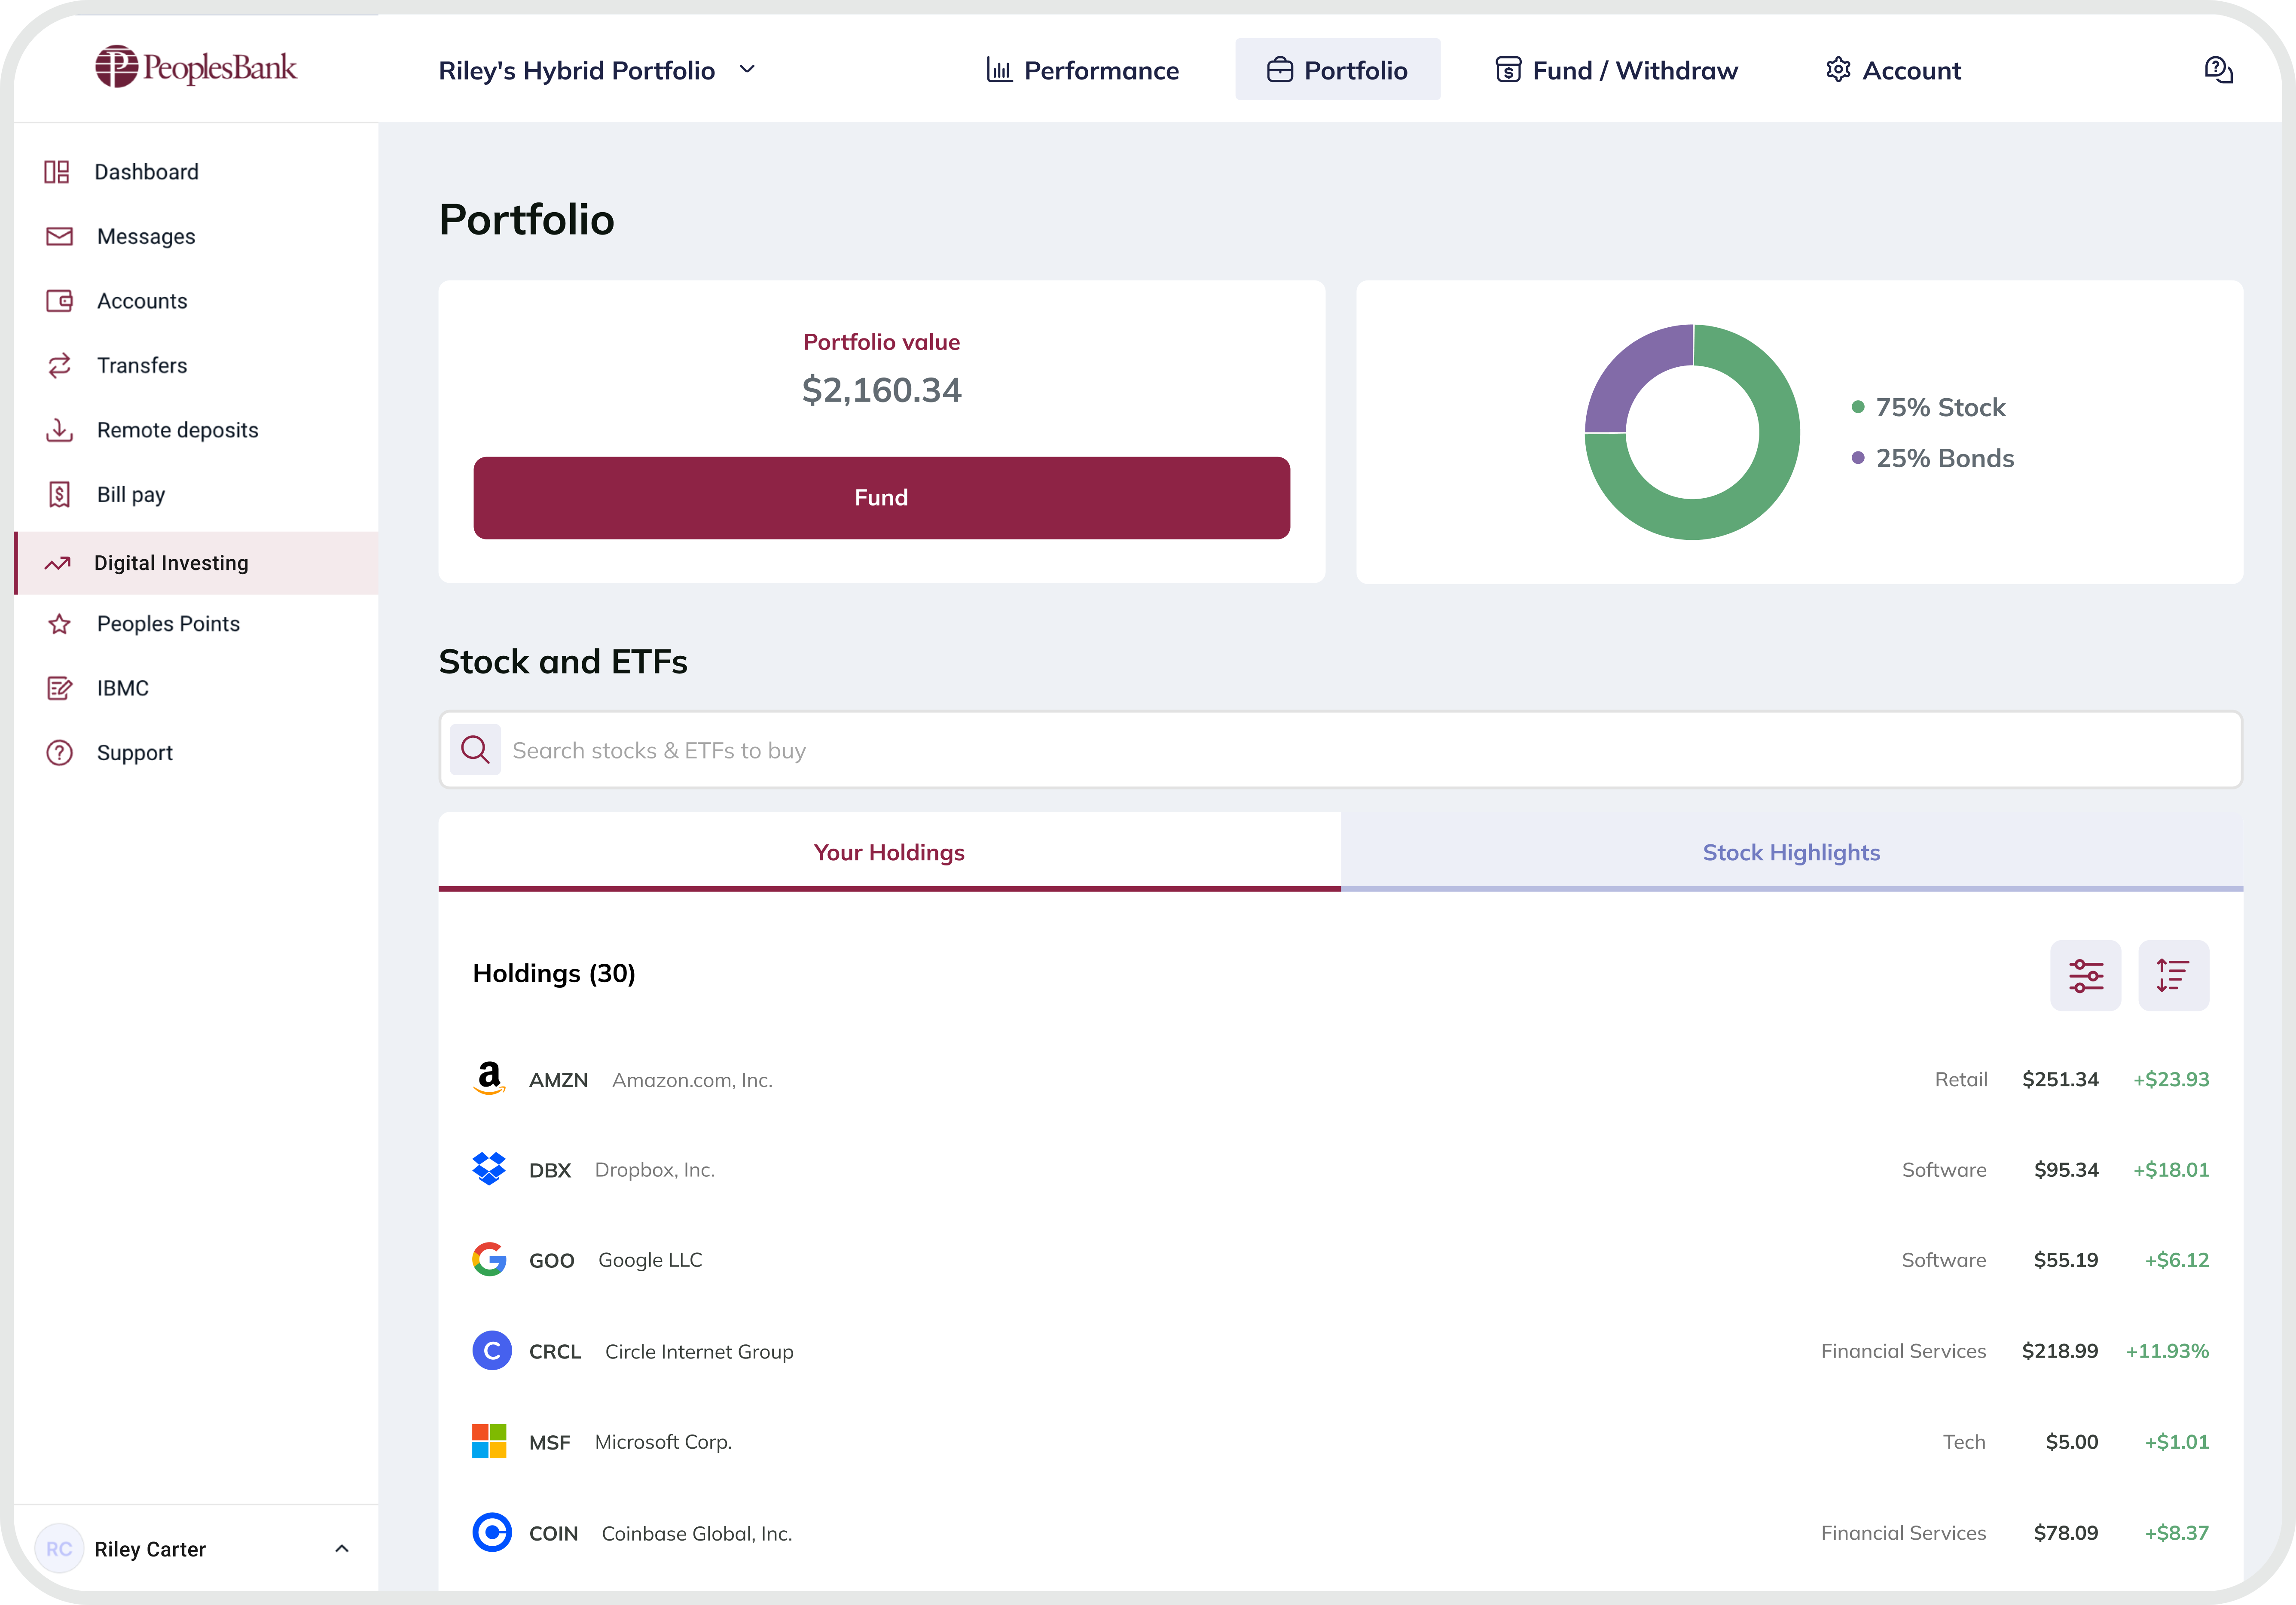Select the AMZN Amazon.com holding row
Screen dimensions: 2296x1605
1340,1079
